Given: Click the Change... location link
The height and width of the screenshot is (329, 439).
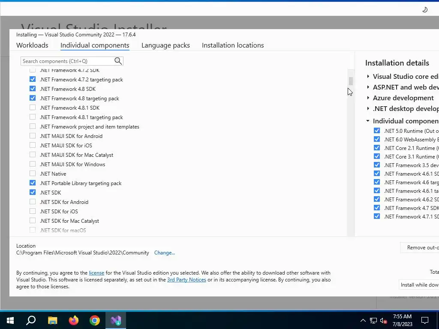Looking at the screenshot, I should pyautogui.click(x=165, y=253).
